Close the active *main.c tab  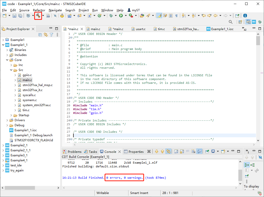pyautogui.click(x=82, y=29)
